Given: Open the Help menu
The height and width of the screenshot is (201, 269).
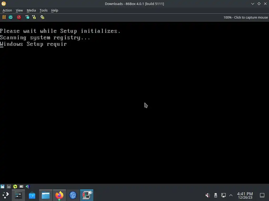Looking at the screenshot, I should 55,10.
